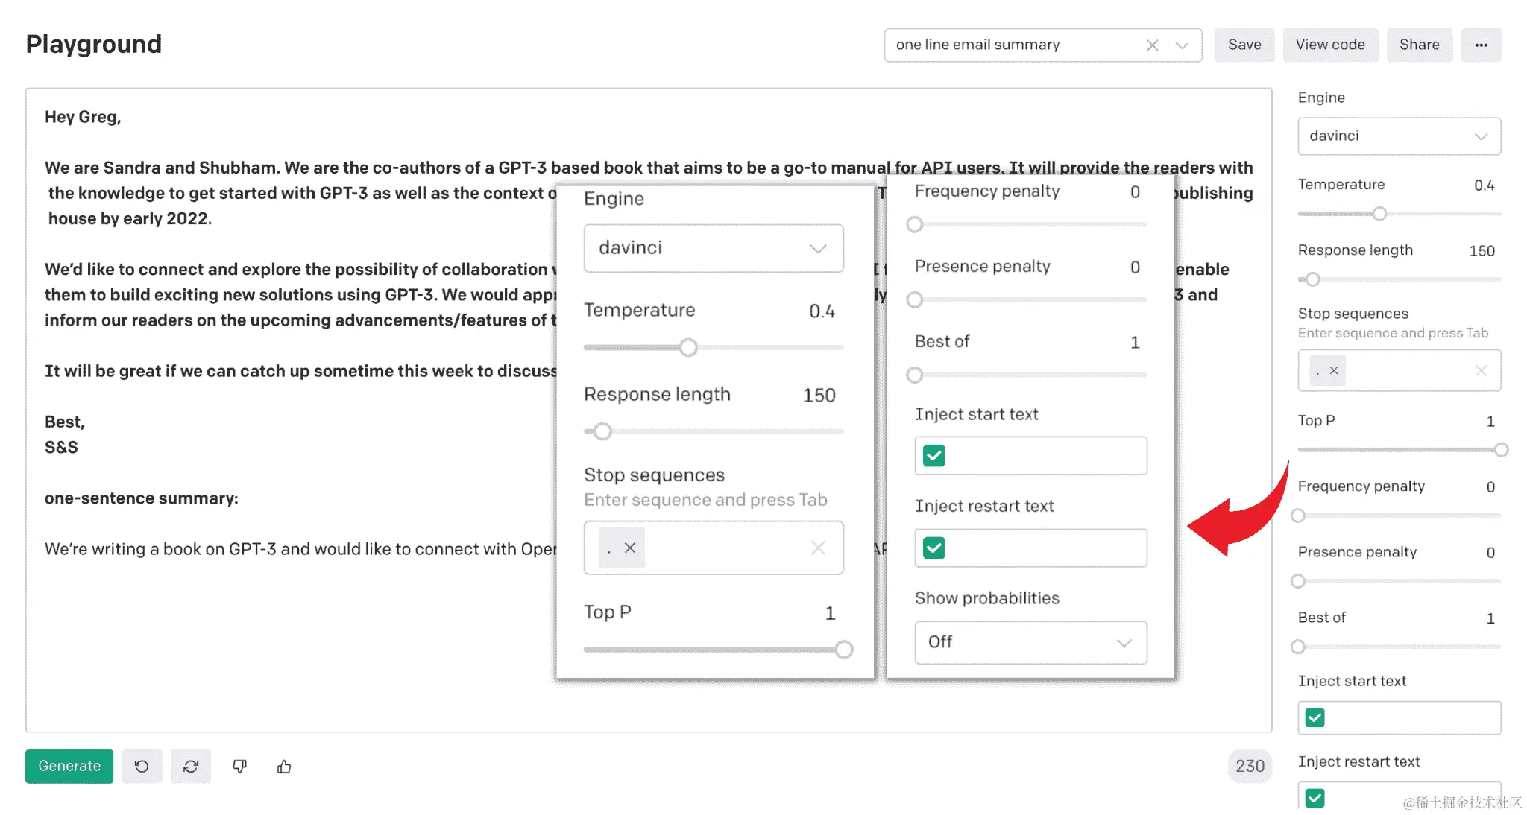Toggle Inject start text checkbox in right sidebar
The height and width of the screenshot is (815, 1527).
pos(1315,717)
